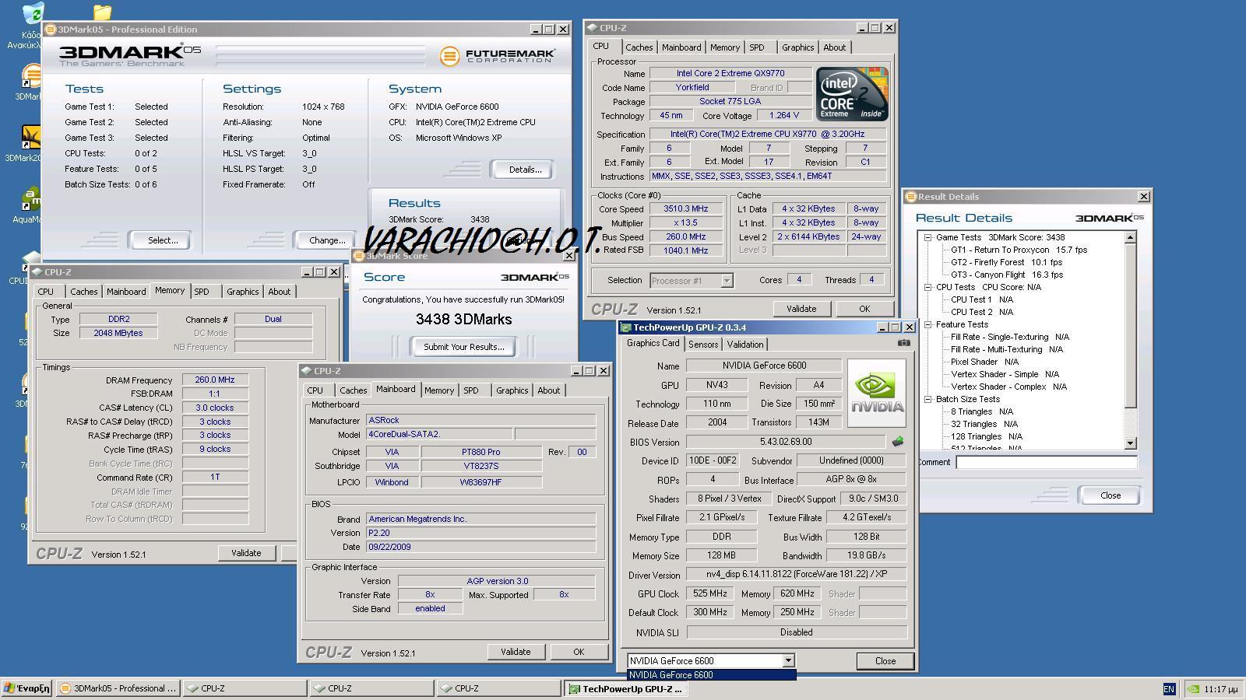Select Fill Rate - Multi-Texturing row
Viewport: 1246px width, 700px height.
pos(1006,349)
